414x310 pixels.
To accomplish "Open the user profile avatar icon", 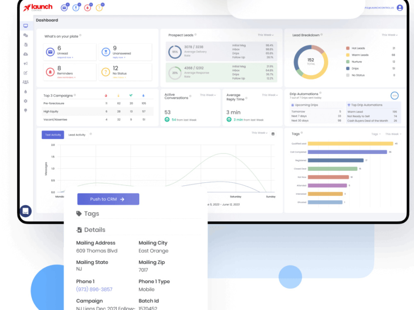I will tap(400, 8).
